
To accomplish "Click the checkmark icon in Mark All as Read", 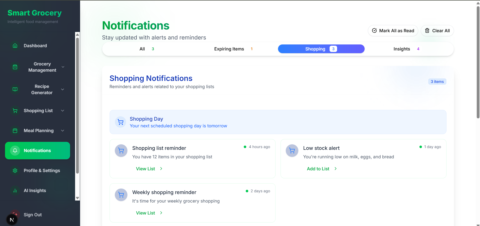I will click(374, 30).
